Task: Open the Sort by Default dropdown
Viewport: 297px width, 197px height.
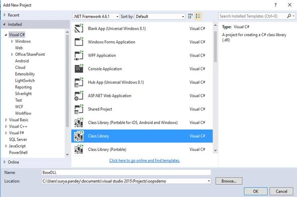Action: (160, 17)
